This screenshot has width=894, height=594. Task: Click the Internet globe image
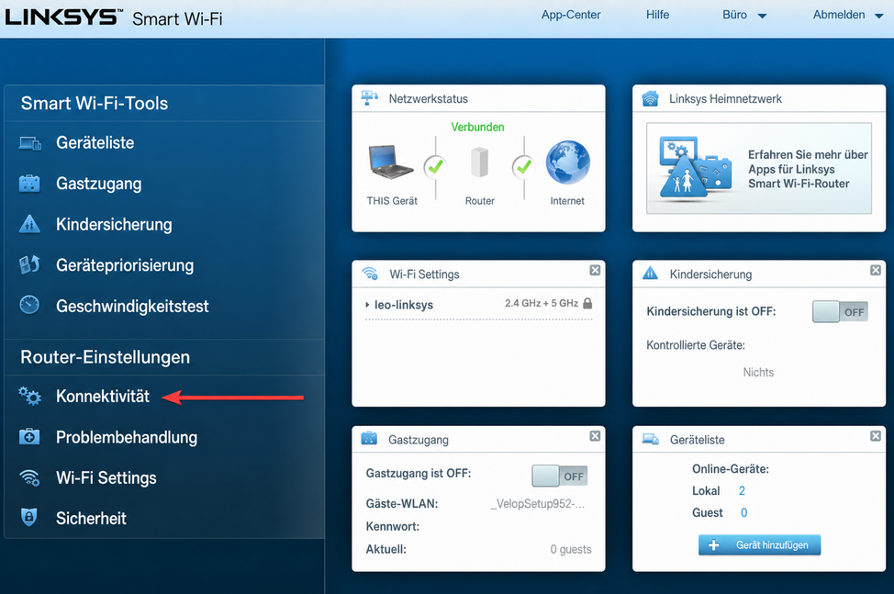tap(568, 163)
